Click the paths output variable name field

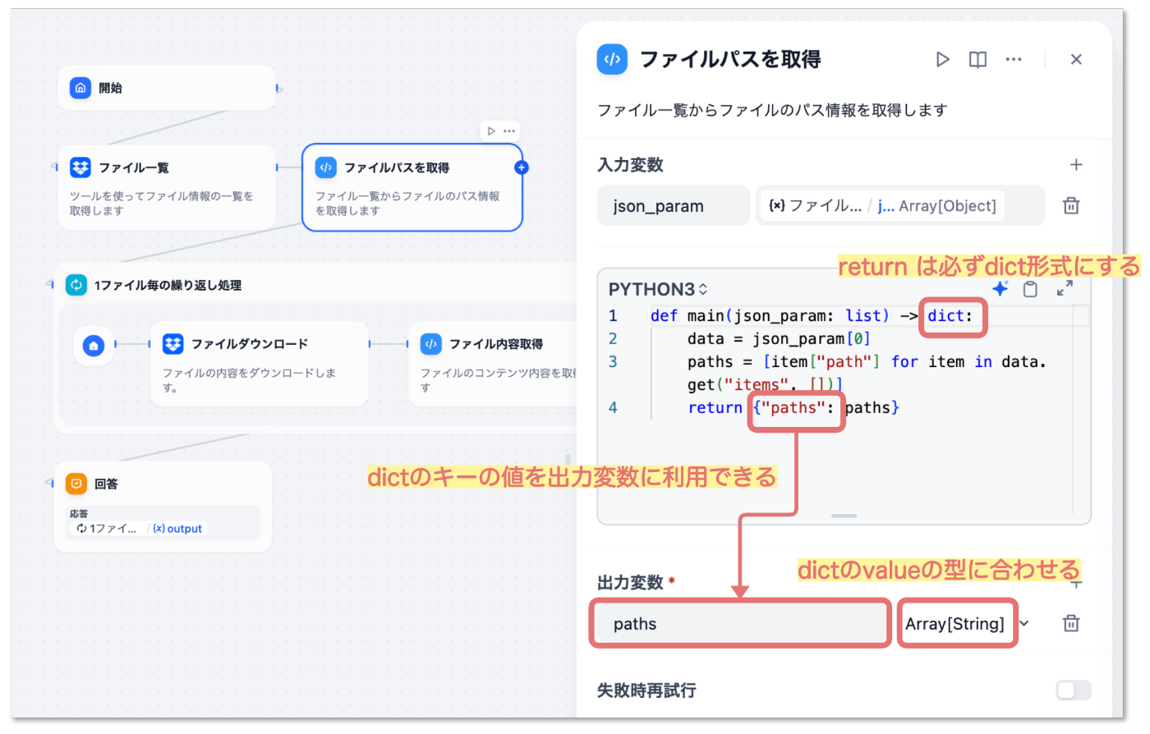point(741,624)
